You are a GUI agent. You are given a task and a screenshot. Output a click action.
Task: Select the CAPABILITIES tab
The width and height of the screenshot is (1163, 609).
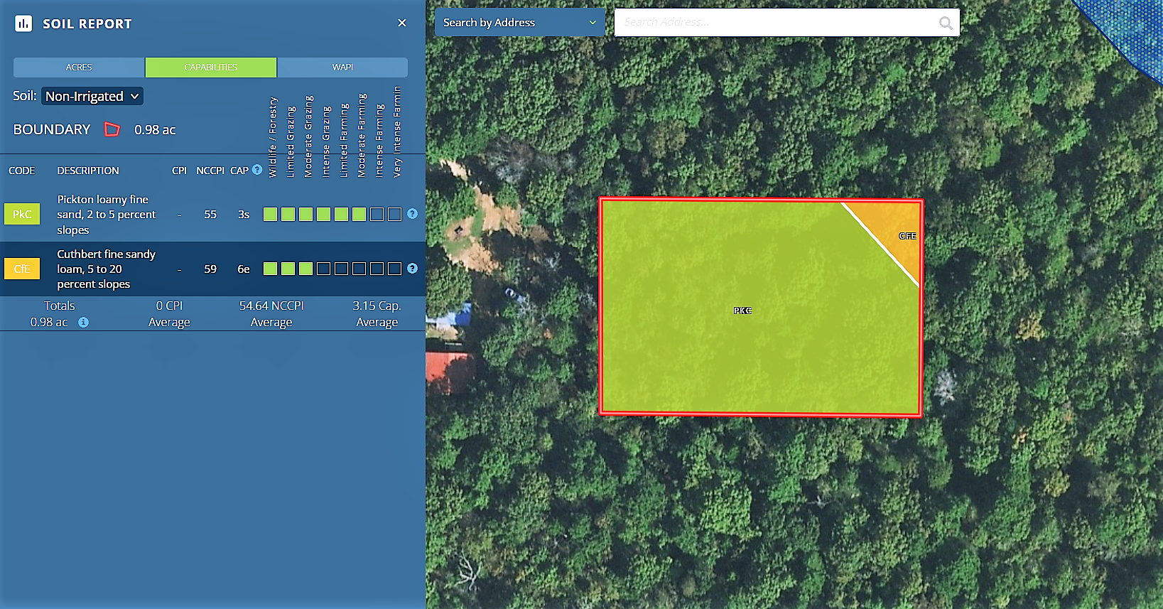point(211,67)
